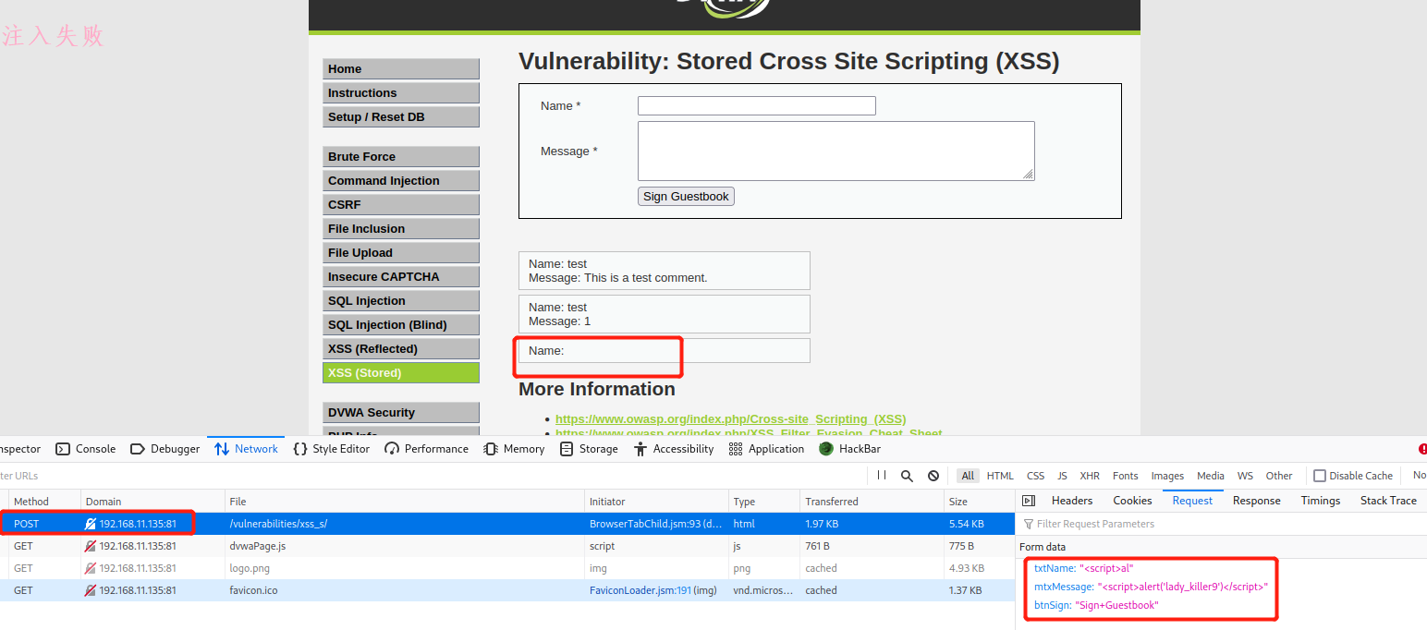This screenshot has width=1427, height=630.
Task: Open the XSS (Reflected) page
Action: tap(401, 349)
